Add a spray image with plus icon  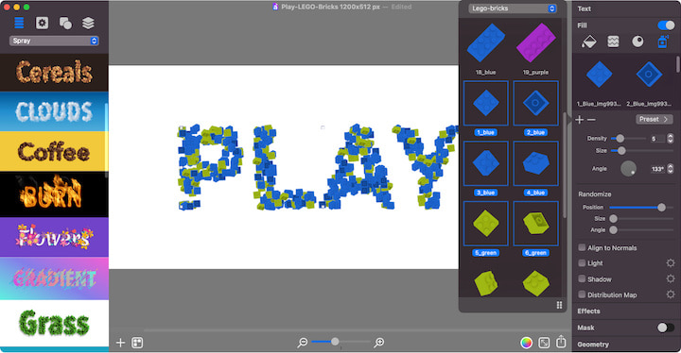tap(580, 119)
